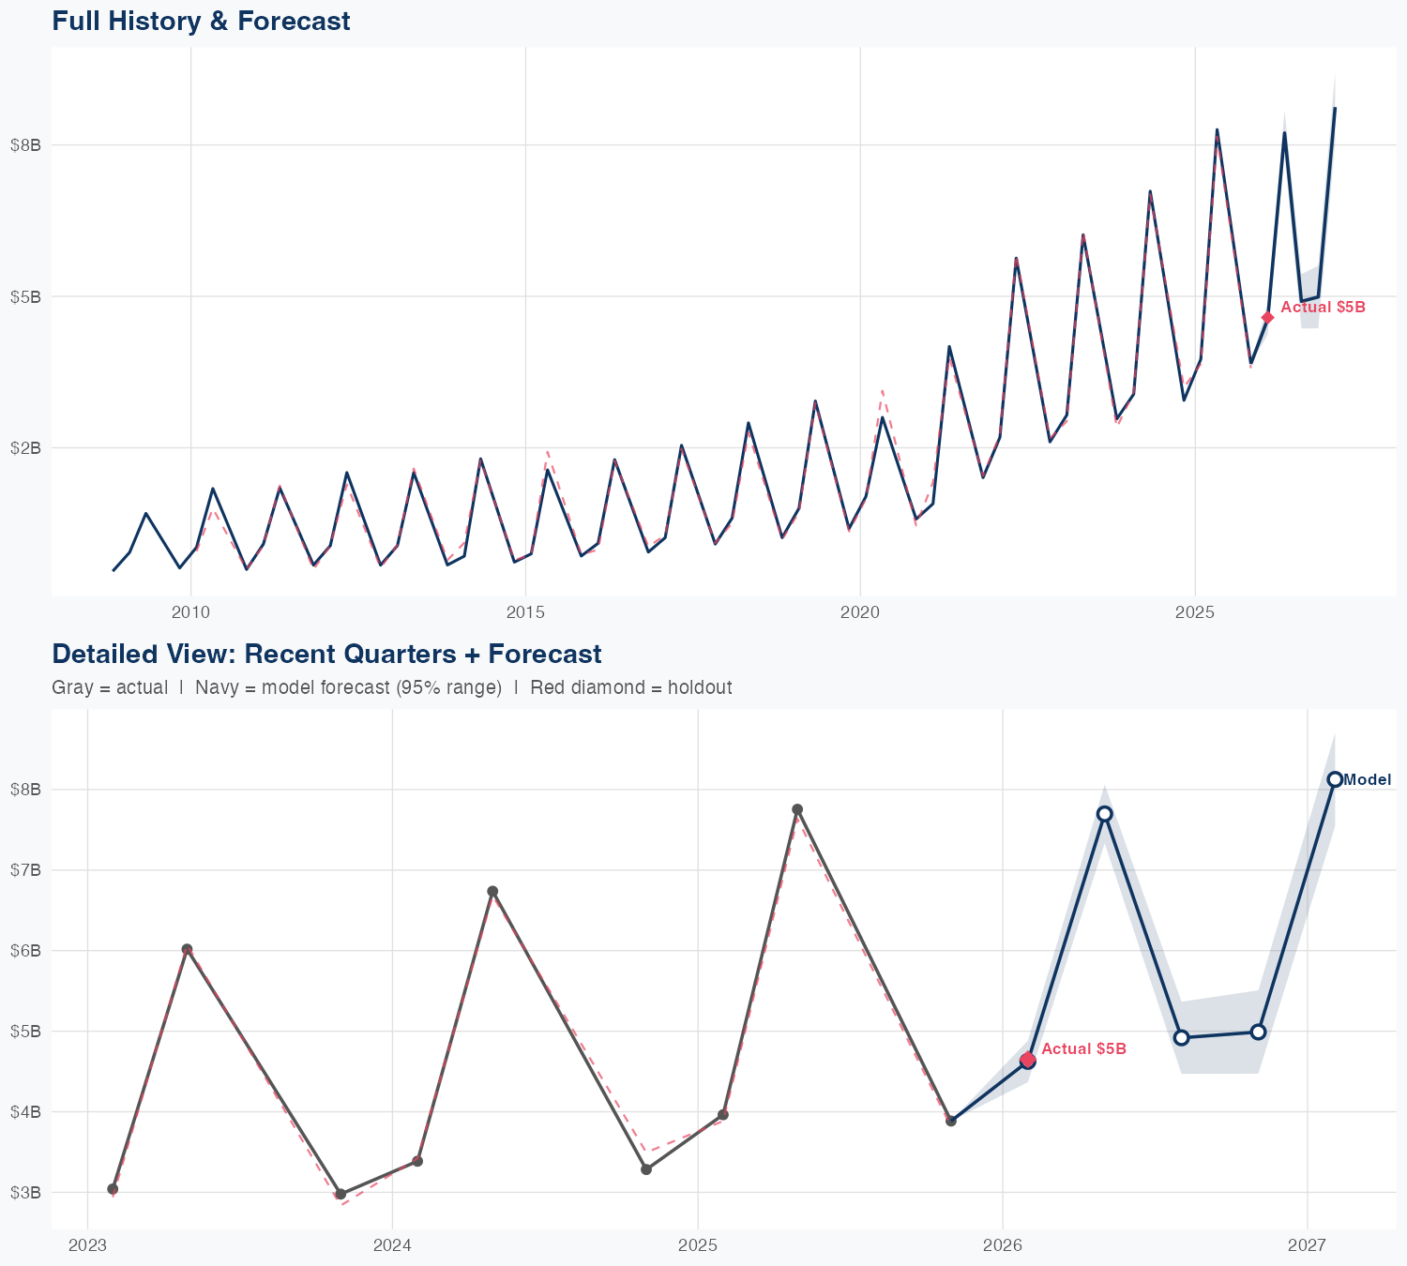Select the 2025 actual peak point in Detailed View
1407x1266 pixels.
click(x=797, y=809)
